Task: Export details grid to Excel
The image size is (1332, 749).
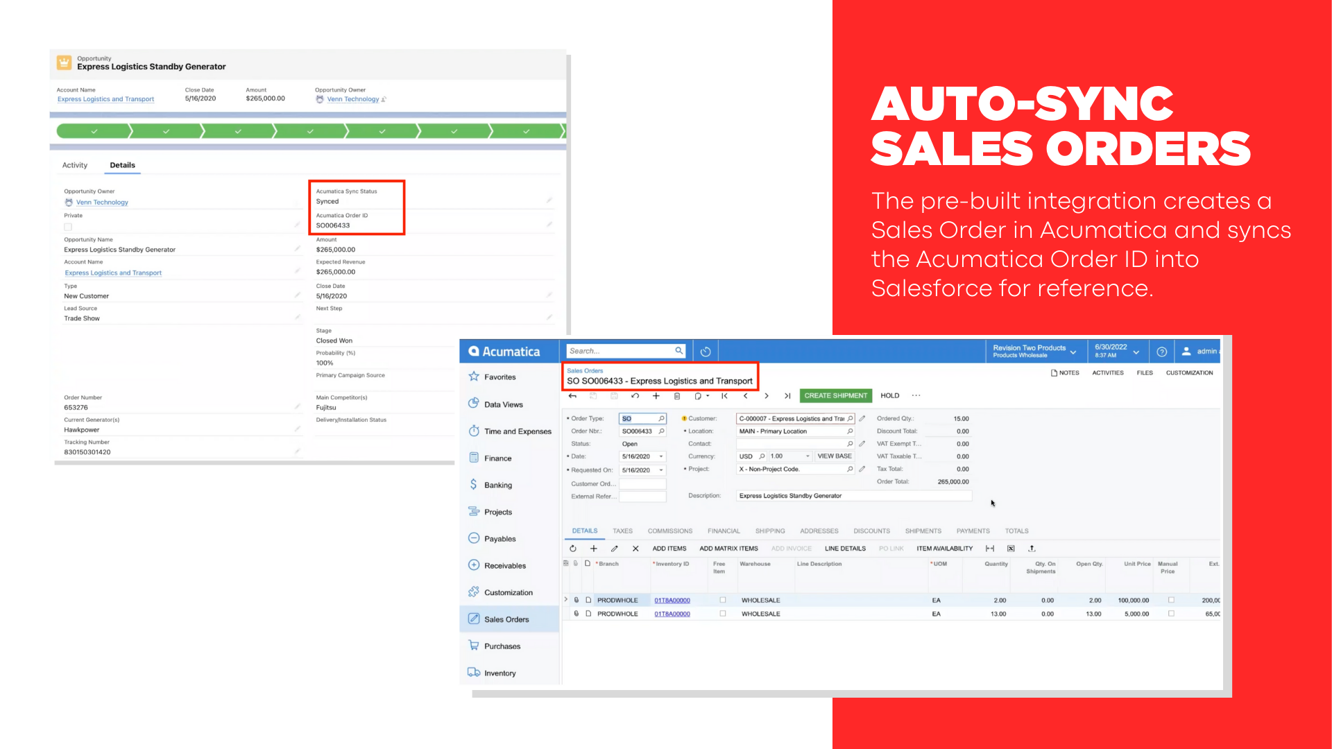Action: 1011,549
